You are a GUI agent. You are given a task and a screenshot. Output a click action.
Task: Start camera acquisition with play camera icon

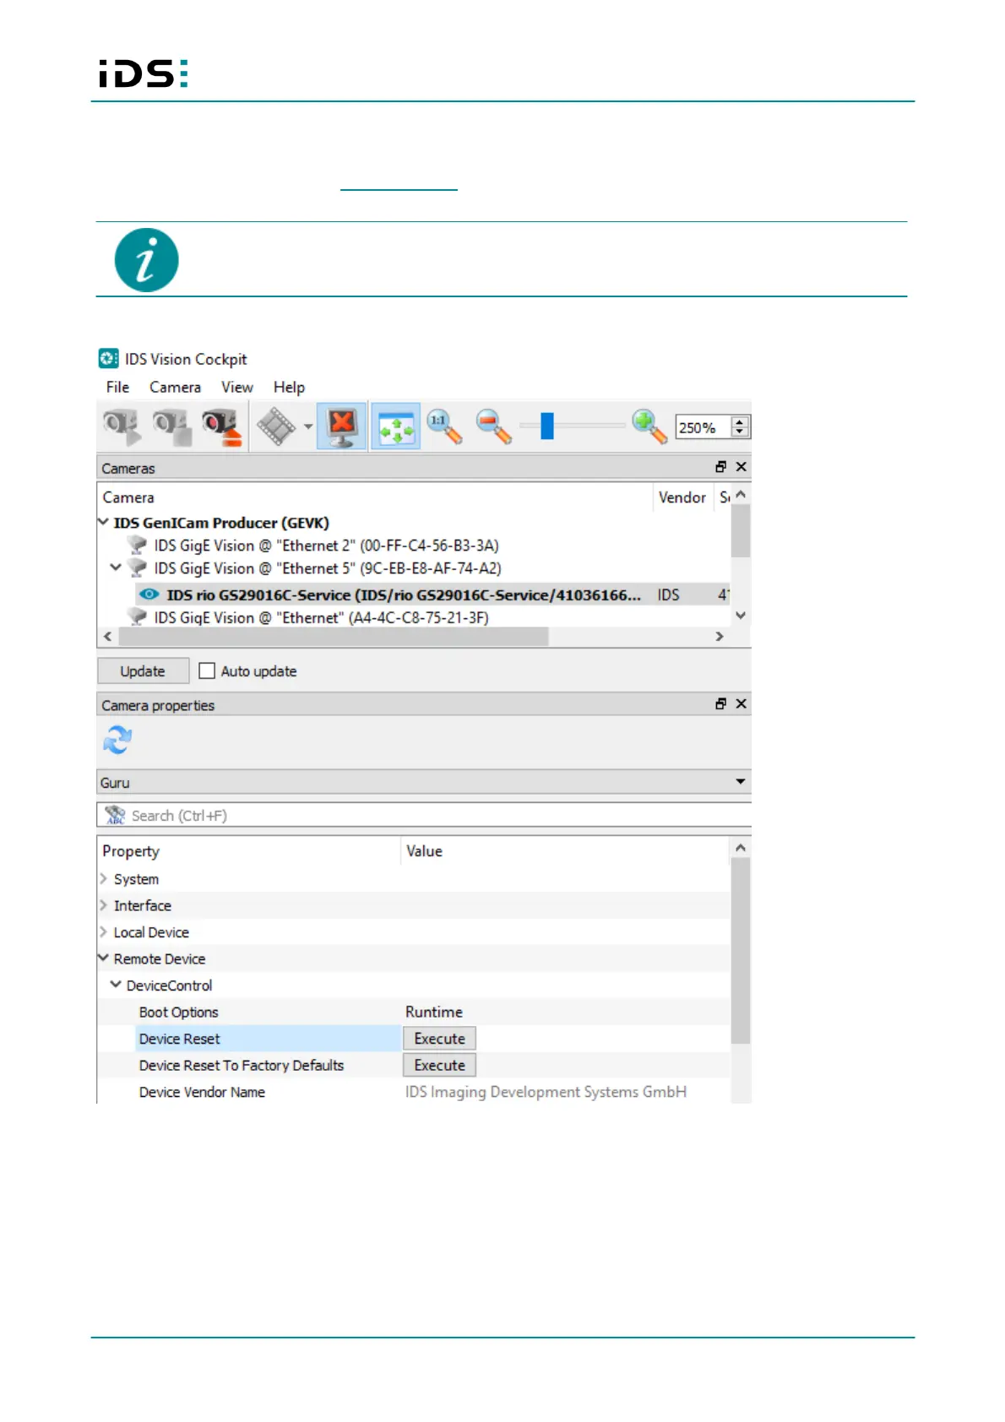pos(122,426)
